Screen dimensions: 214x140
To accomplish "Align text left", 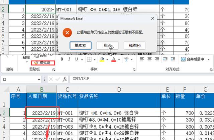I will (142, 59).
